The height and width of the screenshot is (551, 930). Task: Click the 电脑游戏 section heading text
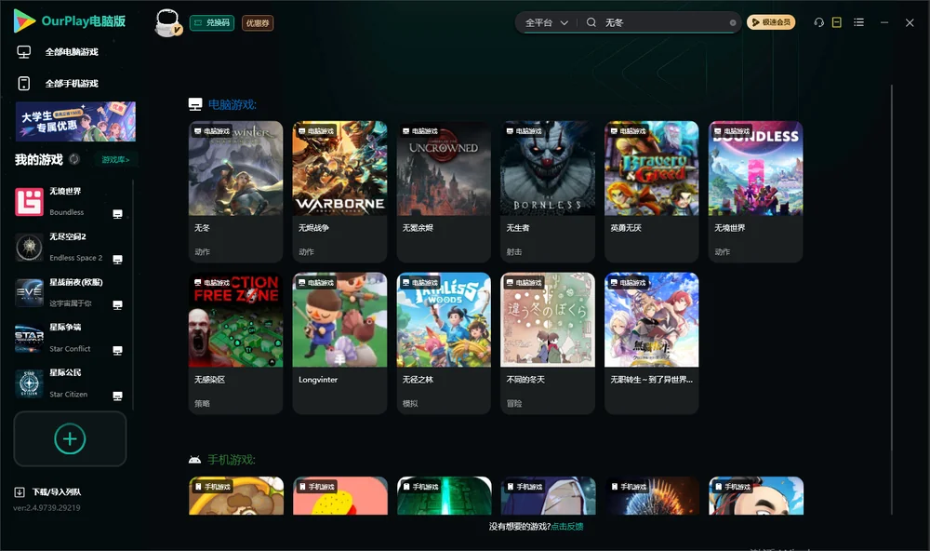pos(232,104)
